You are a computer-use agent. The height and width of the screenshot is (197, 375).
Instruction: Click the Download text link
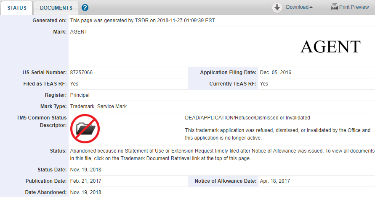coord(297,7)
